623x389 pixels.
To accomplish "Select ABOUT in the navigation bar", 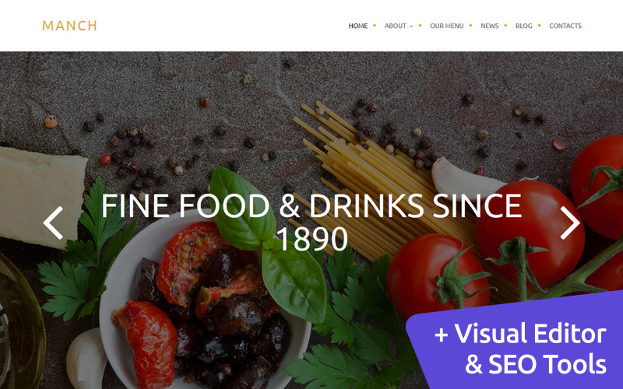I will click(395, 26).
